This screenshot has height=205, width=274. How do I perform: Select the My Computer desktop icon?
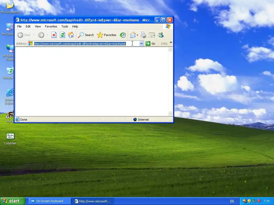coord(8,29)
